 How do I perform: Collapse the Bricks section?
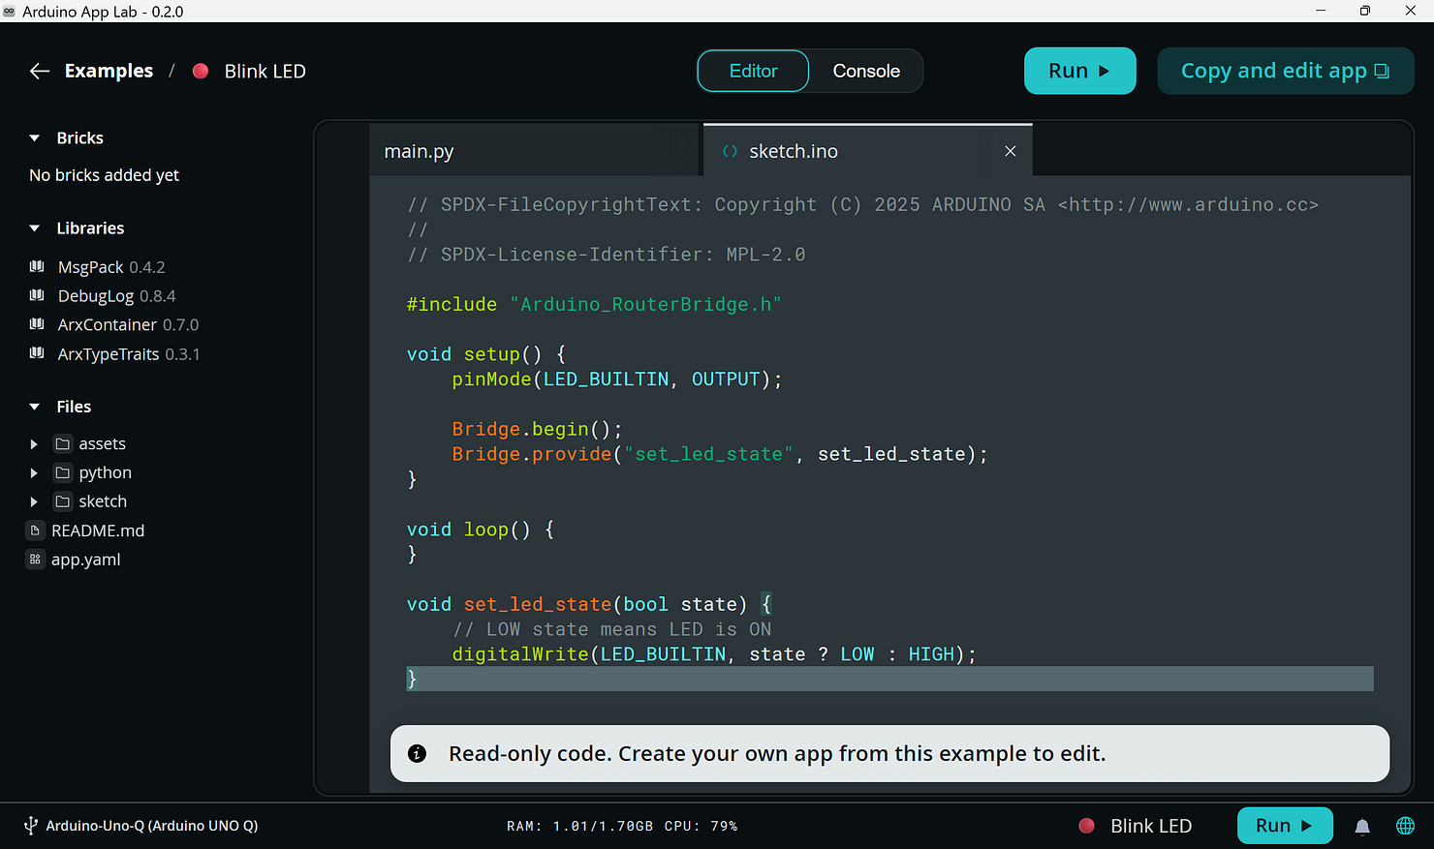(35, 138)
